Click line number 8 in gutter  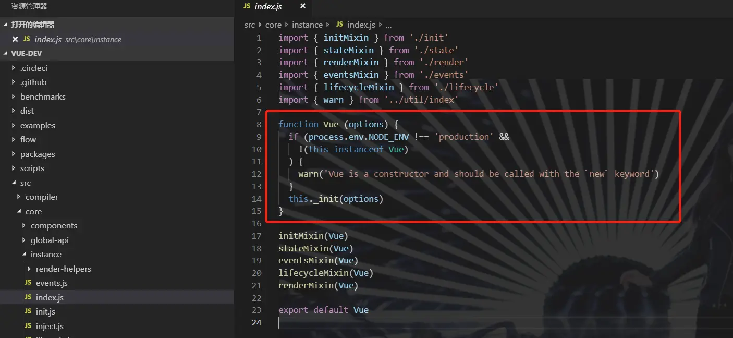coord(259,124)
